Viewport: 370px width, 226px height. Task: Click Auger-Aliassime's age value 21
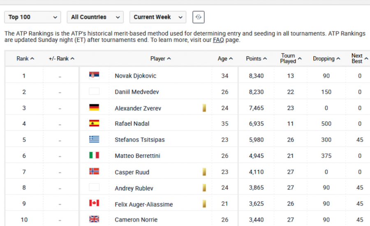tap(224, 203)
